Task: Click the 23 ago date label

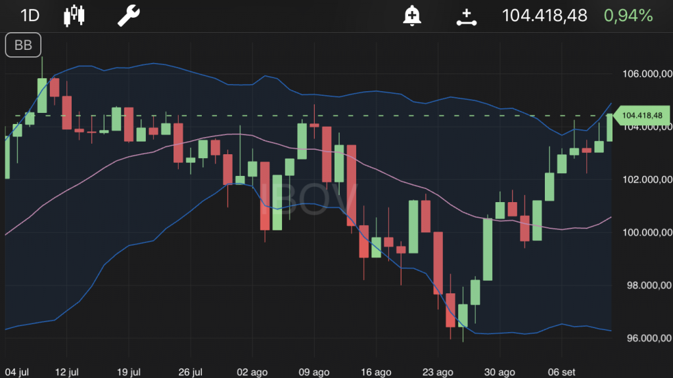Action: (x=438, y=372)
